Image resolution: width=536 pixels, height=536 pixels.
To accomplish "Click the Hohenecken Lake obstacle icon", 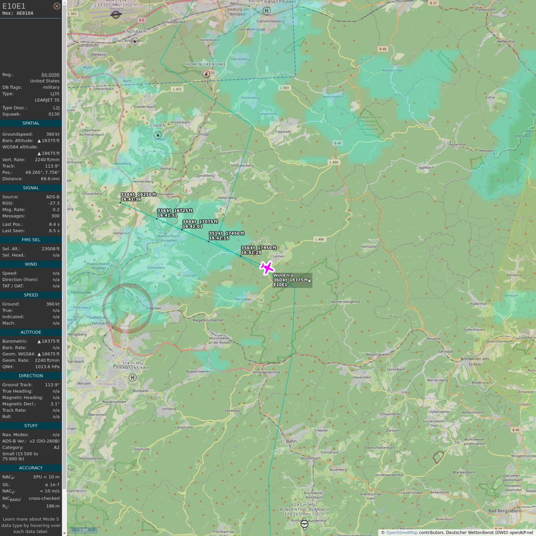I will tap(206, 74).
